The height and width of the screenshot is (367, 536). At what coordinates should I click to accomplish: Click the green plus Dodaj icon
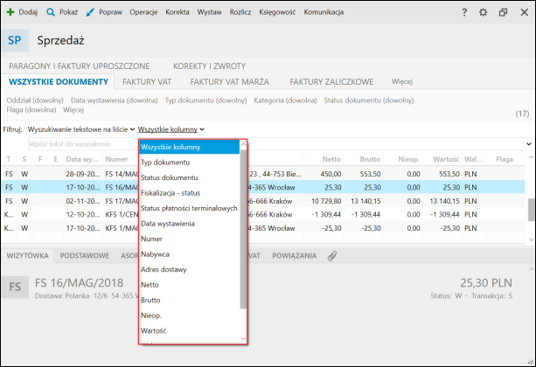click(x=10, y=13)
